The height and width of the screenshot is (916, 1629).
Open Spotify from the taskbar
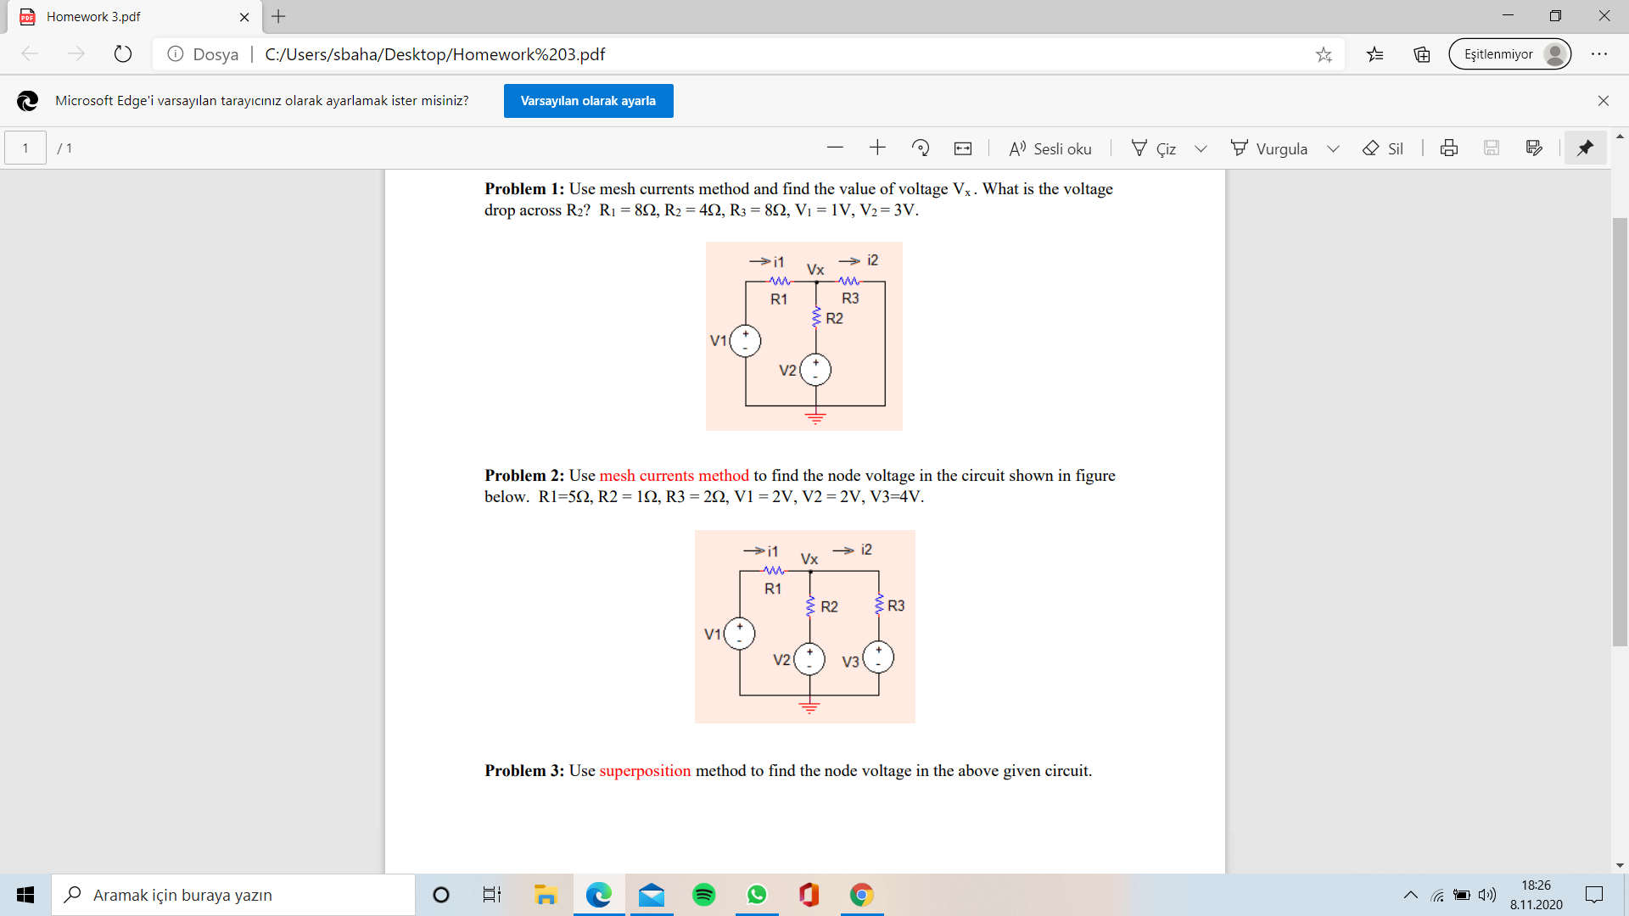(704, 895)
